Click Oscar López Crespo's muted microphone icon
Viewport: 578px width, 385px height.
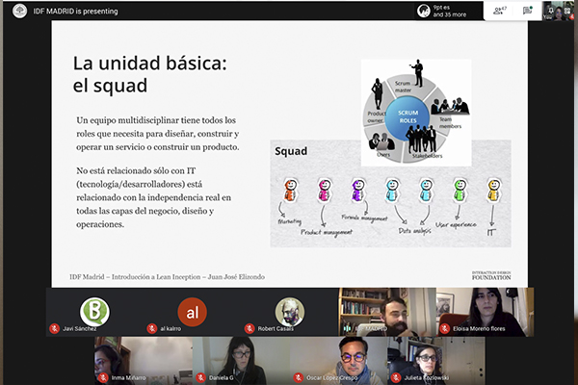tap(300, 377)
